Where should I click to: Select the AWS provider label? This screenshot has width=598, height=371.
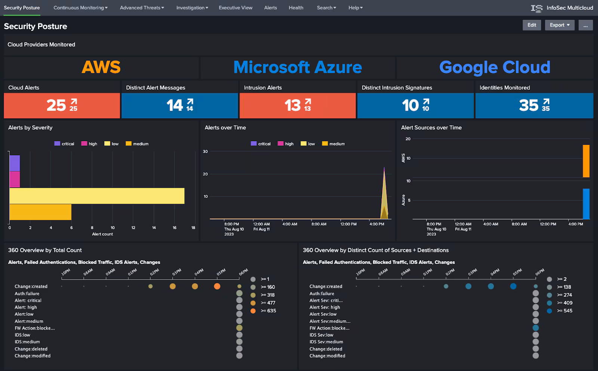[101, 67]
